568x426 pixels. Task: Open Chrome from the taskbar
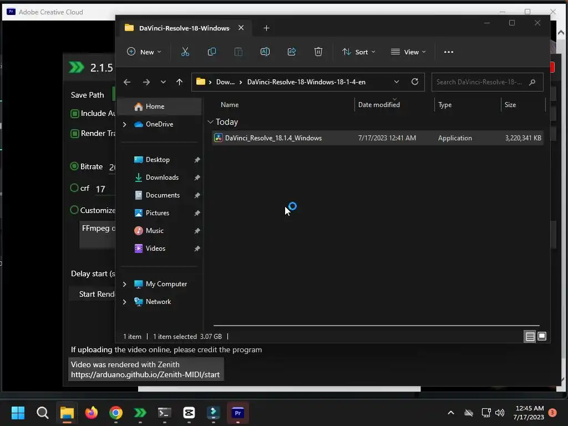coord(116,413)
